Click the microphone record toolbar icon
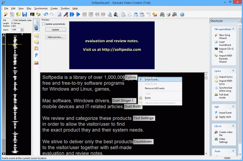Viewport: 243px width, 161px height. tap(66, 15)
